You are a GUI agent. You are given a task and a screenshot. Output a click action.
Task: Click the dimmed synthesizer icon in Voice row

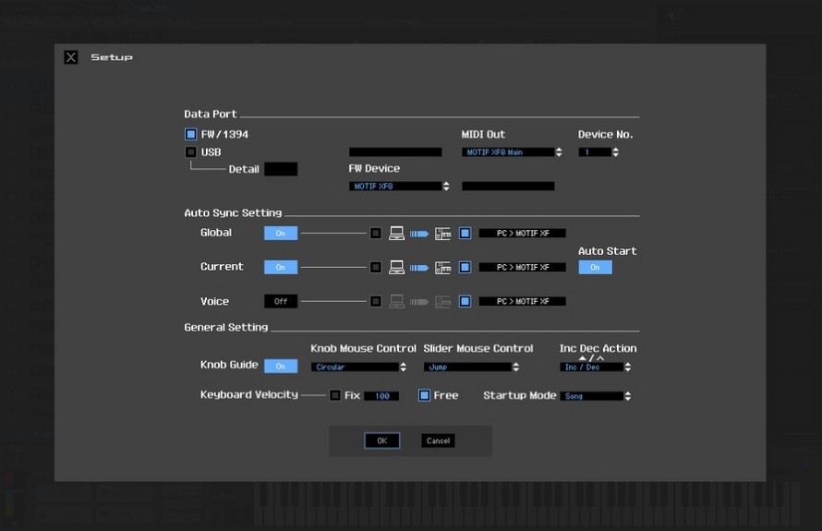(x=443, y=301)
